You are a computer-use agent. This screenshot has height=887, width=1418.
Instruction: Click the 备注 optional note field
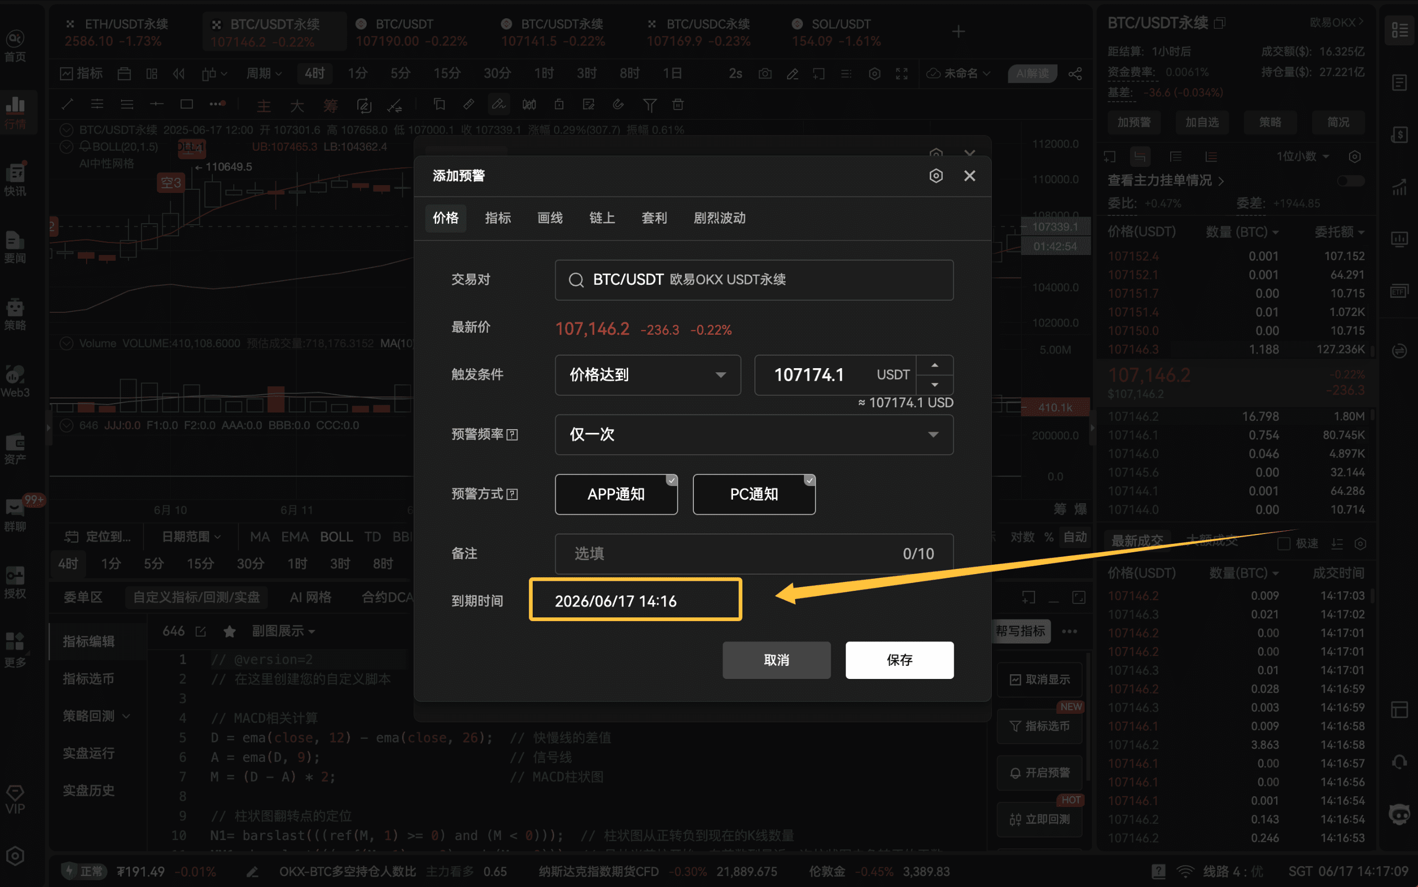754,554
